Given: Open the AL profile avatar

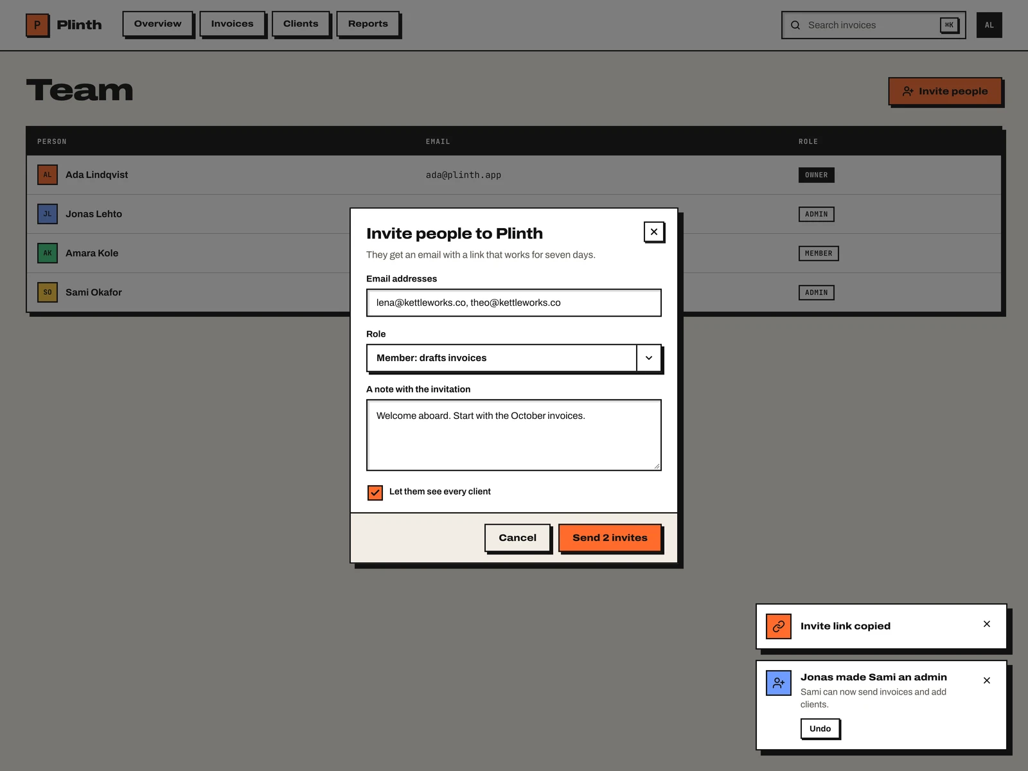Looking at the screenshot, I should pyautogui.click(x=989, y=25).
